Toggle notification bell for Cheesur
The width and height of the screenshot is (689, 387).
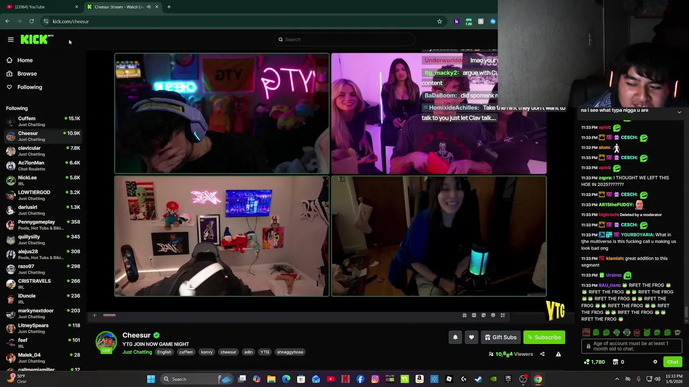(455, 338)
